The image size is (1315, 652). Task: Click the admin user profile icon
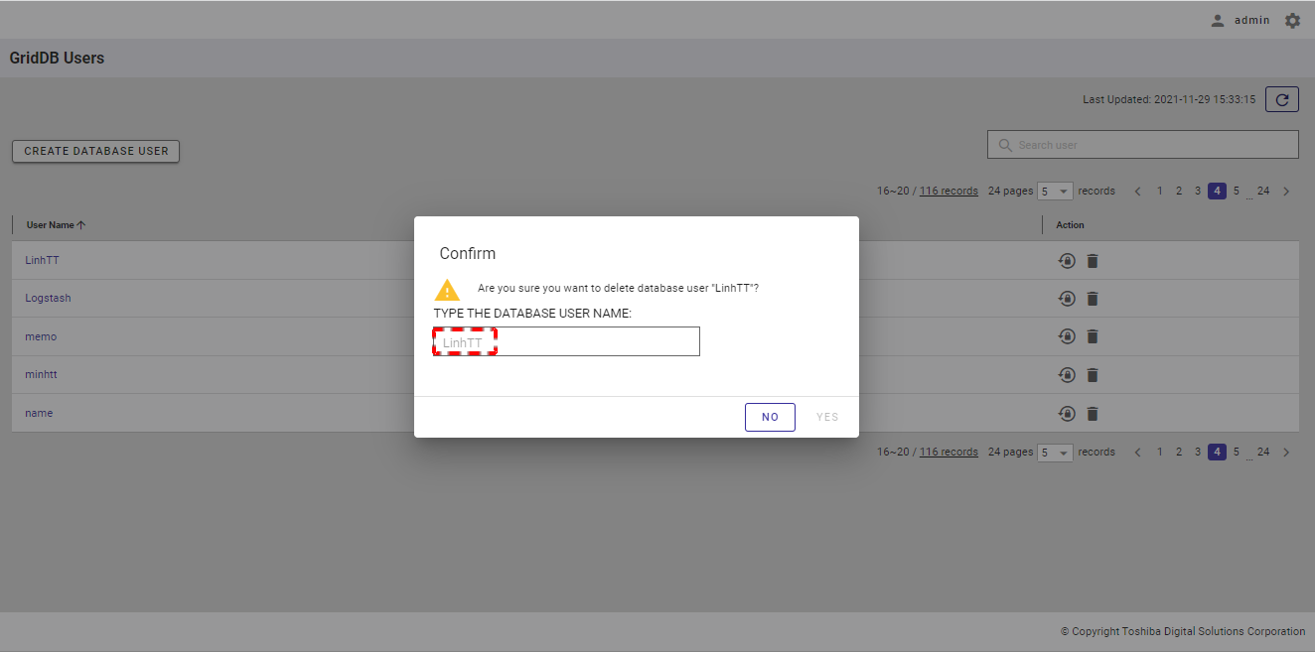(1218, 21)
